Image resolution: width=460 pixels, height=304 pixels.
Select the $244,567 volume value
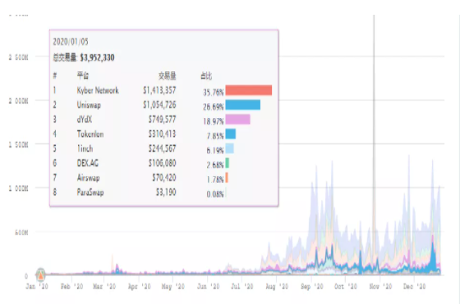click(x=162, y=148)
